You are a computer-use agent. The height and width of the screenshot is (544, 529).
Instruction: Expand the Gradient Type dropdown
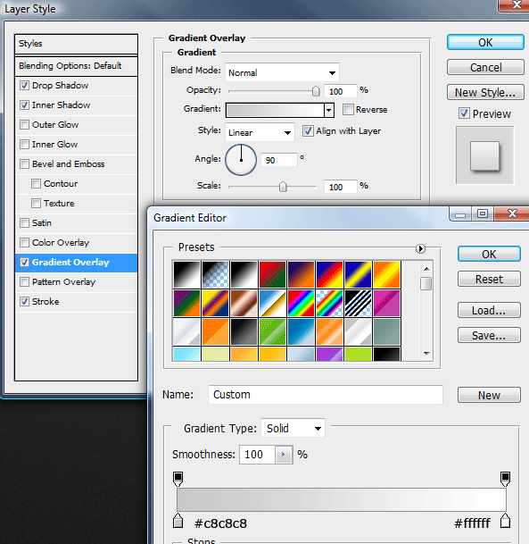pyautogui.click(x=293, y=428)
